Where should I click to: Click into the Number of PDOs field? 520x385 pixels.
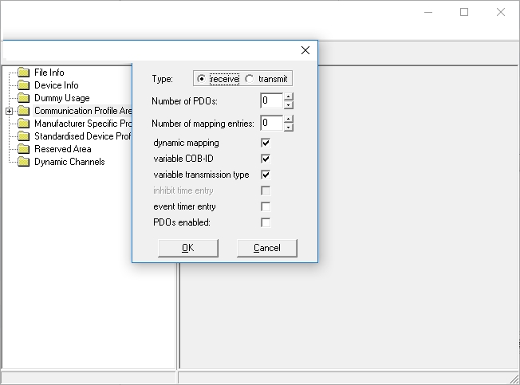(270, 100)
